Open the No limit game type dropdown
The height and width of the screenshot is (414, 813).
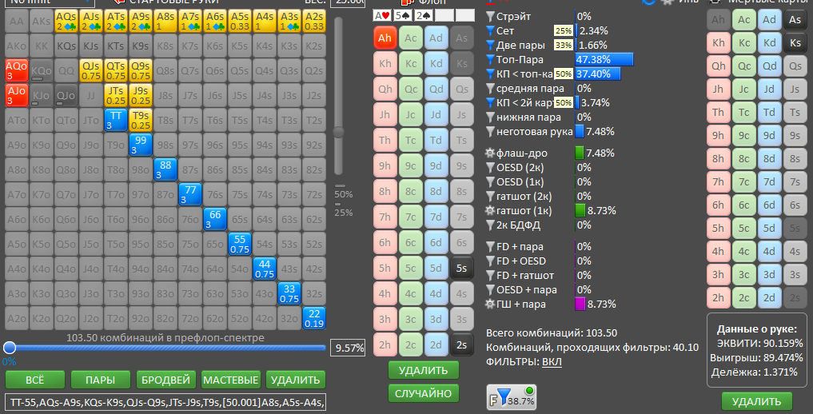50,2
